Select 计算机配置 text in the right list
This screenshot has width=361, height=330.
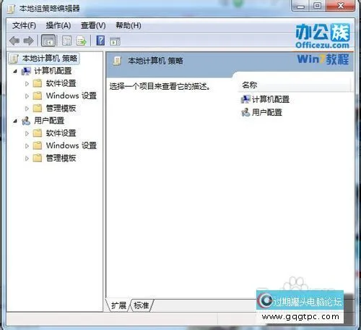click(x=271, y=99)
